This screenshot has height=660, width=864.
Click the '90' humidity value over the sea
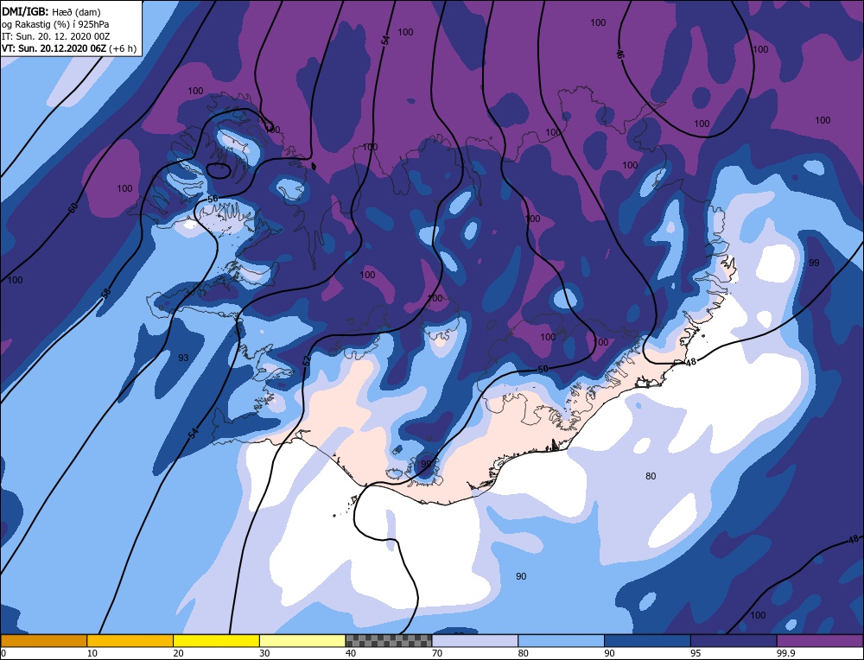click(x=521, y=576)
